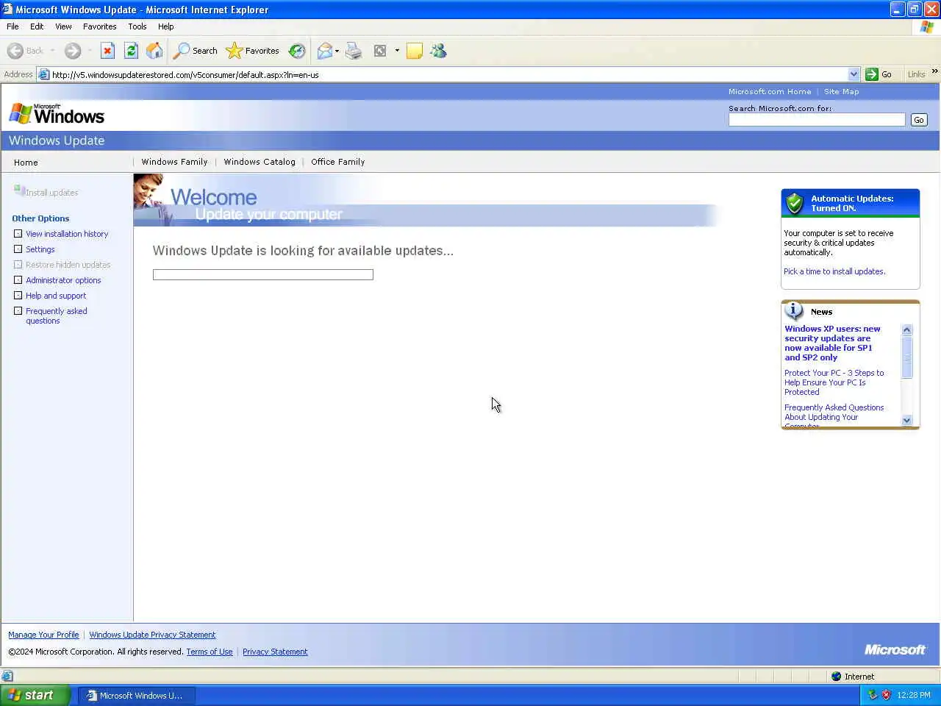Open the Messenger people icon
Screen dimensions: 941x706
click(x=439, y=51)
